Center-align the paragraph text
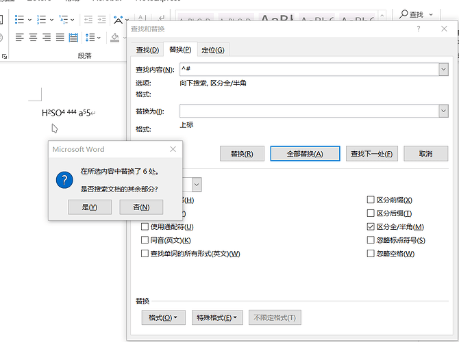Viewport: 459px width, 342px height. (x=33, y=37)
